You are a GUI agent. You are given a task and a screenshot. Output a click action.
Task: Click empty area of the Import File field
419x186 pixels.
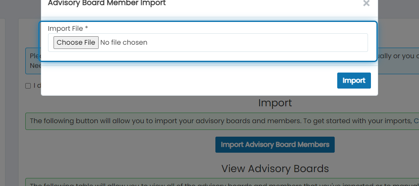point(257,43)
